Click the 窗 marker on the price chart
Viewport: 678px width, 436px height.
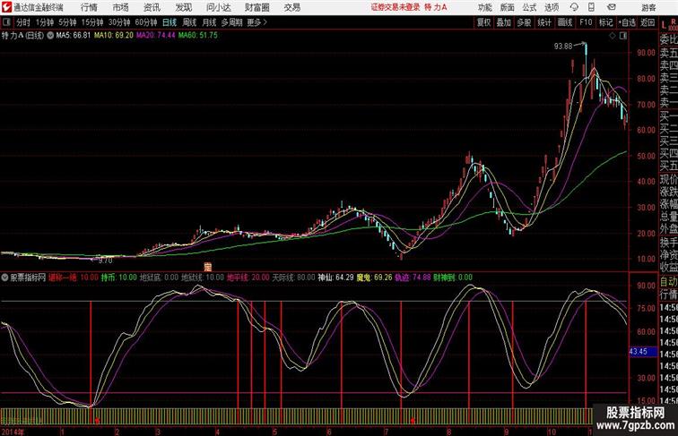[208, 267]
